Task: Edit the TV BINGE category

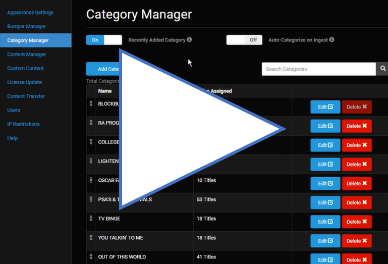Action: click(325, 222)
